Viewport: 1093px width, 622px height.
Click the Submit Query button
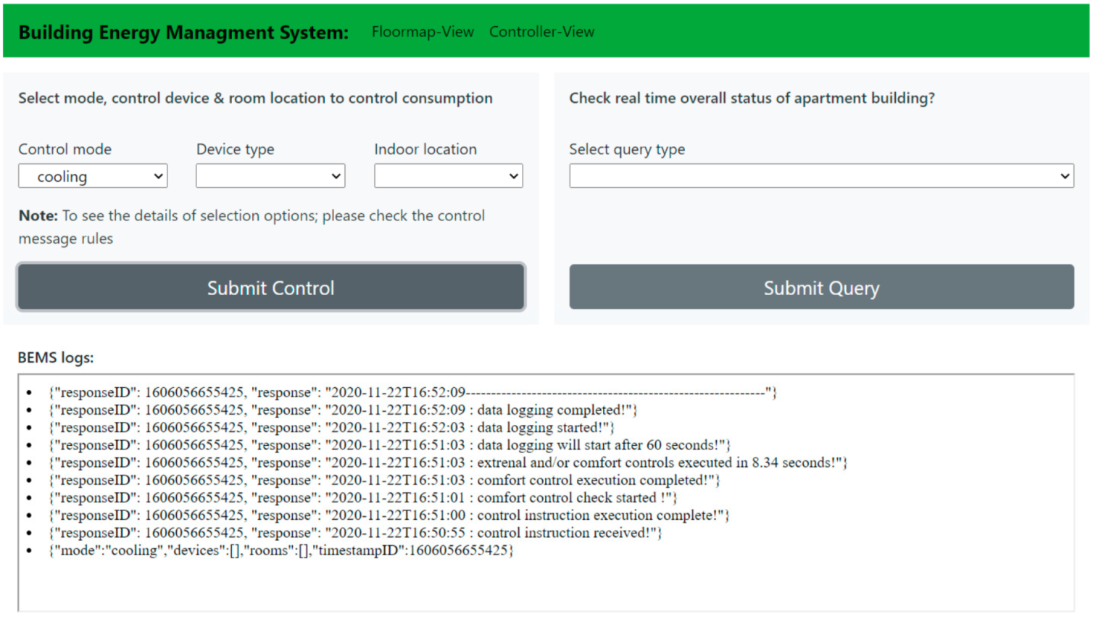[821, 288]
